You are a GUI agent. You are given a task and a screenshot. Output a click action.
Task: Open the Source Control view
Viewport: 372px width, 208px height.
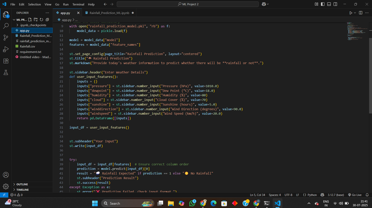pos(6,37)
